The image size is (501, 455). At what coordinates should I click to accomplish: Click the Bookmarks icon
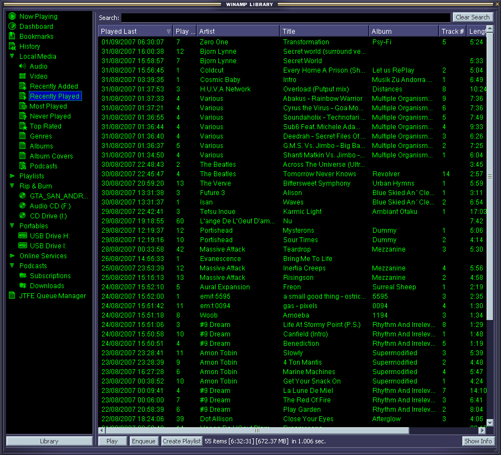point(12,36)
